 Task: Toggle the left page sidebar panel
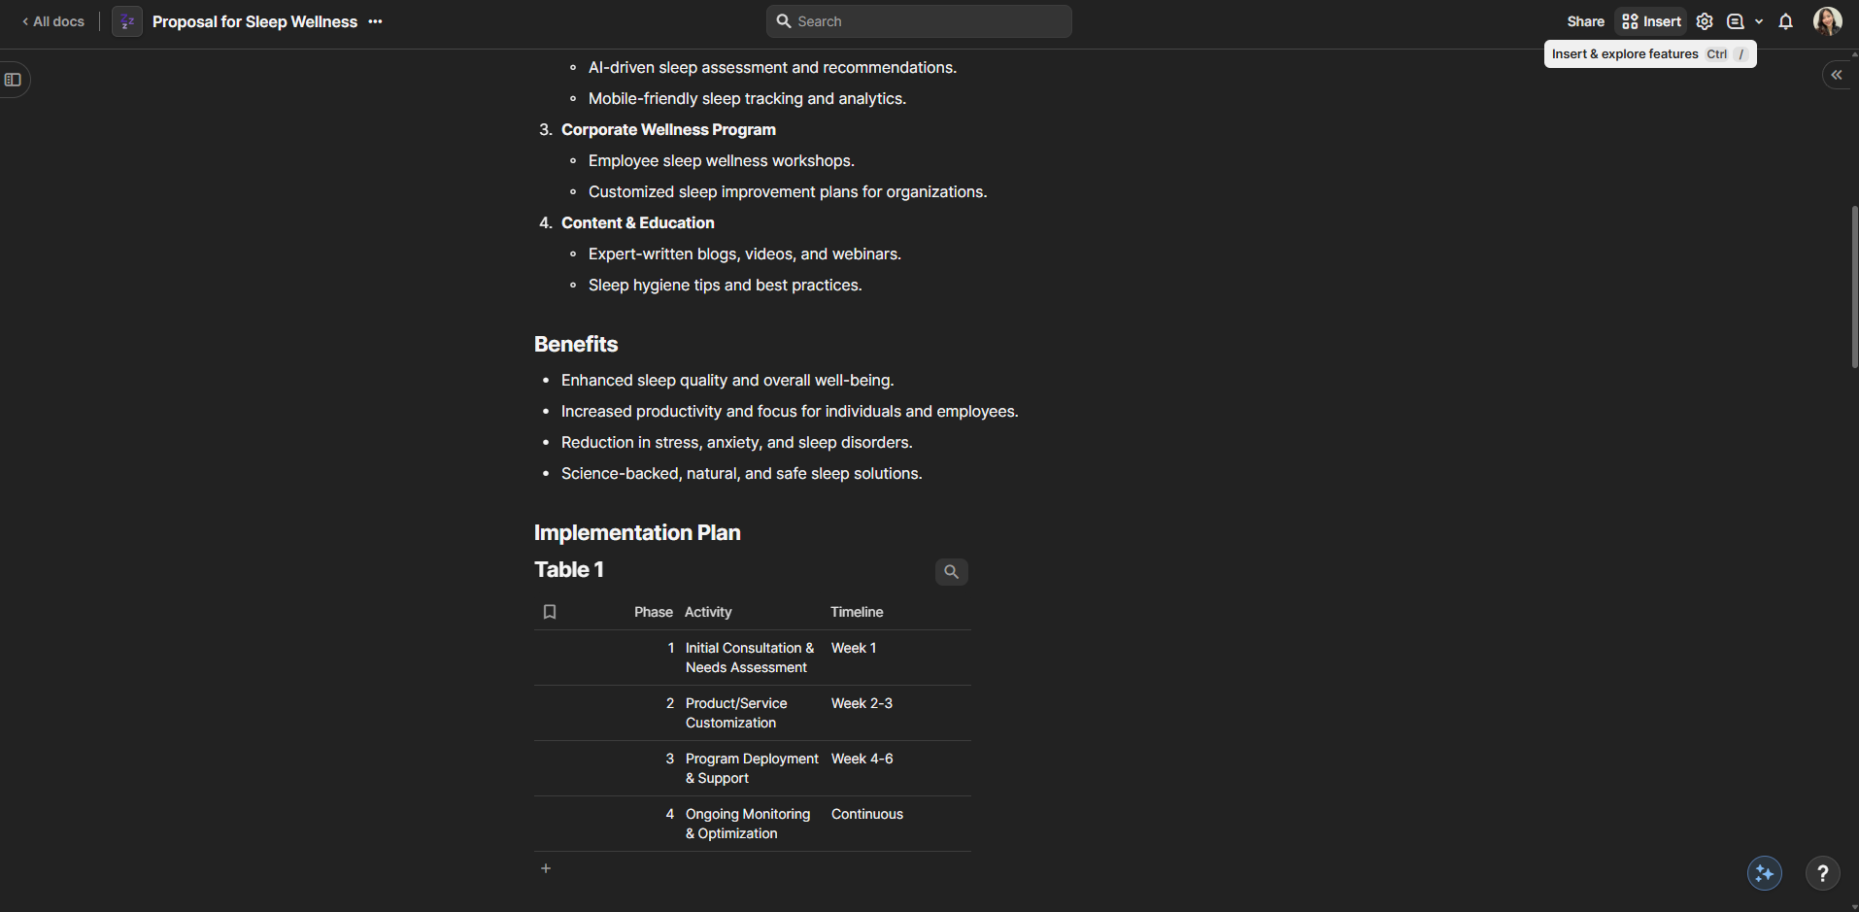coord(14,80)
